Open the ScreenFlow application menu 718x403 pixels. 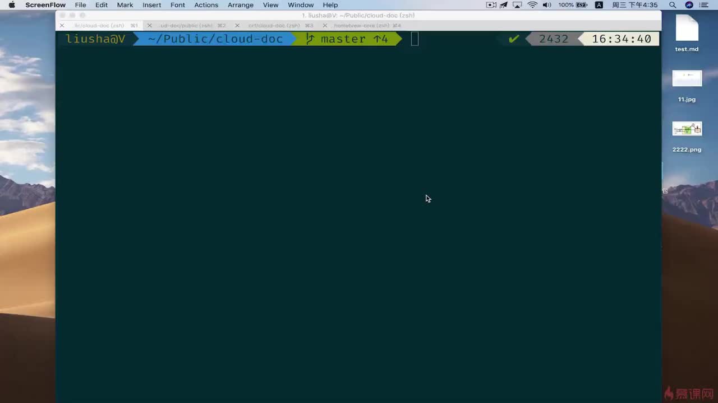[45, 5]
